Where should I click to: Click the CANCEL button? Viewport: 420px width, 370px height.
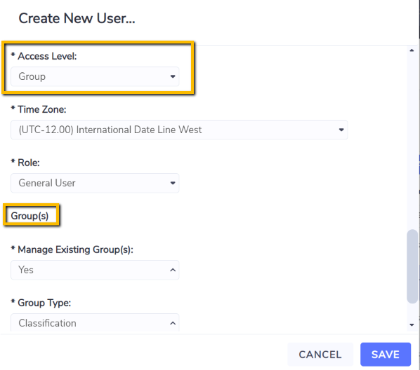[320, 355]
